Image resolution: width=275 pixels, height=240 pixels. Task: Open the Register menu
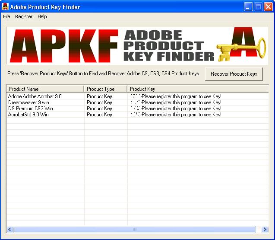24,16
